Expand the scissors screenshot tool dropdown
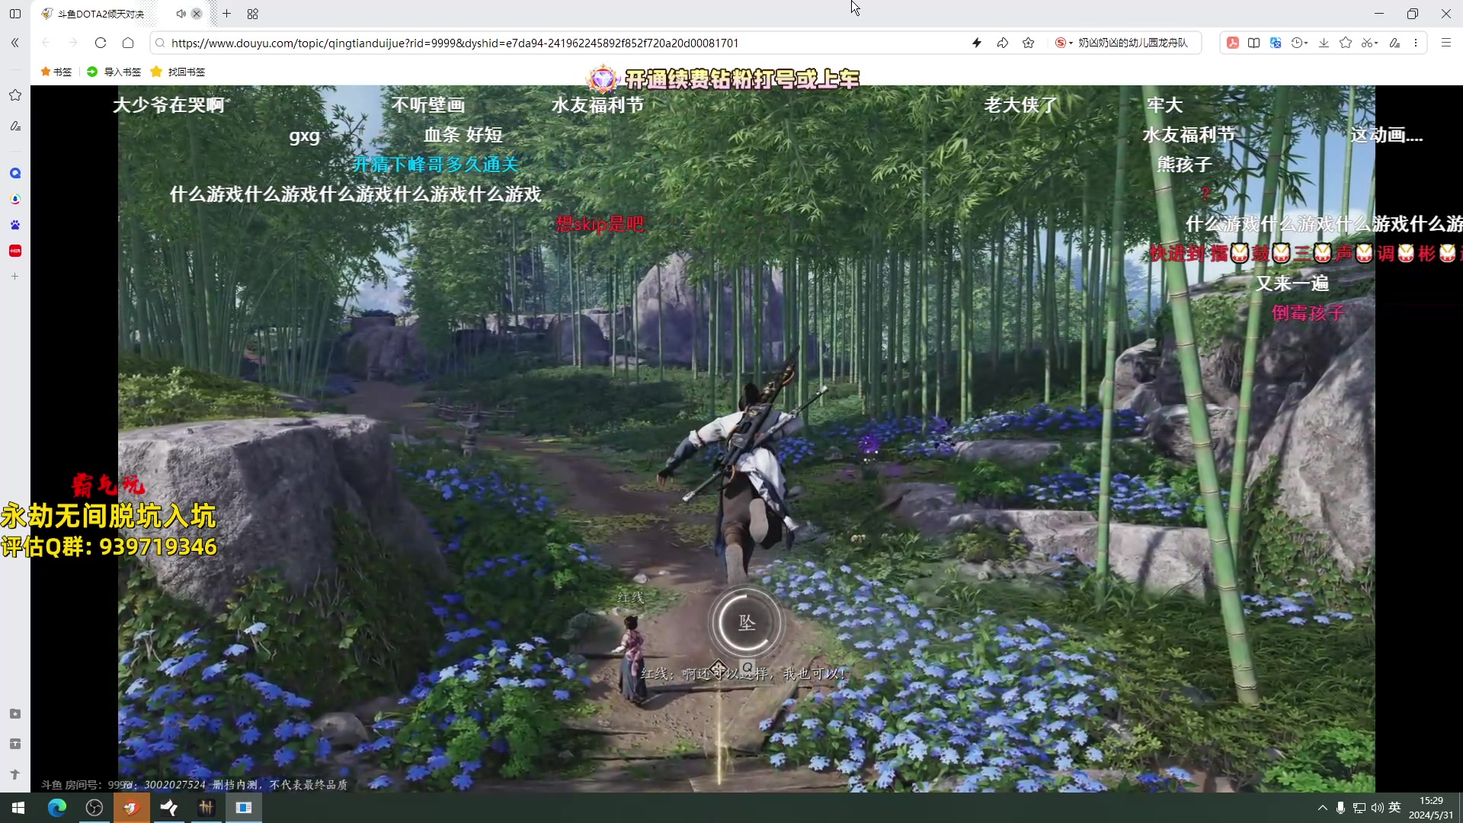The image size is (1463, 823). 1370,43
